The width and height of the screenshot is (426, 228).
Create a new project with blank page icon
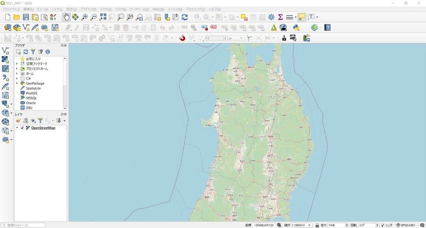coord(8,17)
